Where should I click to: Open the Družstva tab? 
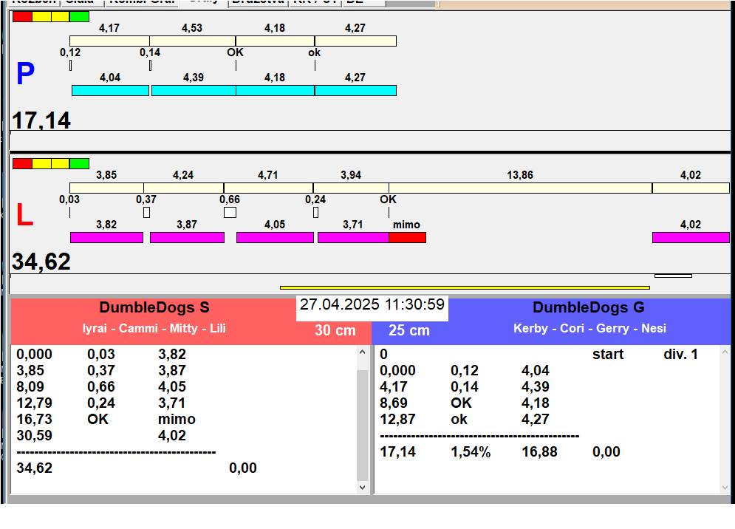(x=256, y=2)
